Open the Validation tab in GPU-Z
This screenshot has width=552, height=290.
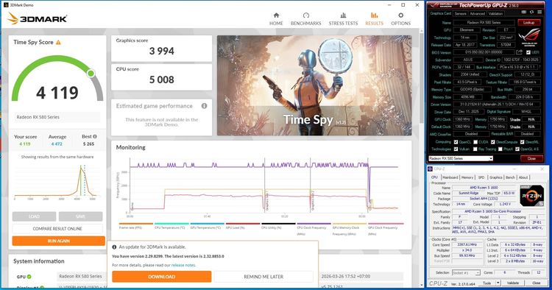pyautogui.click(x=495, y=14)
